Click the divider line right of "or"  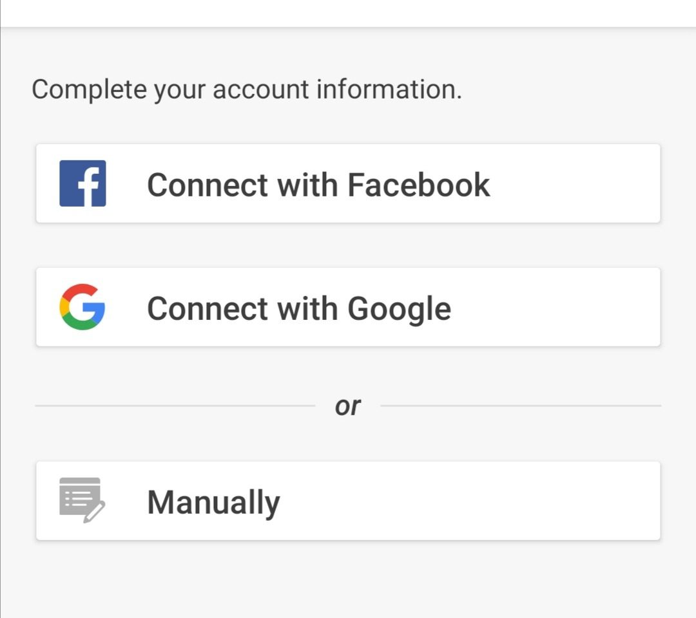tap(521, 406)
